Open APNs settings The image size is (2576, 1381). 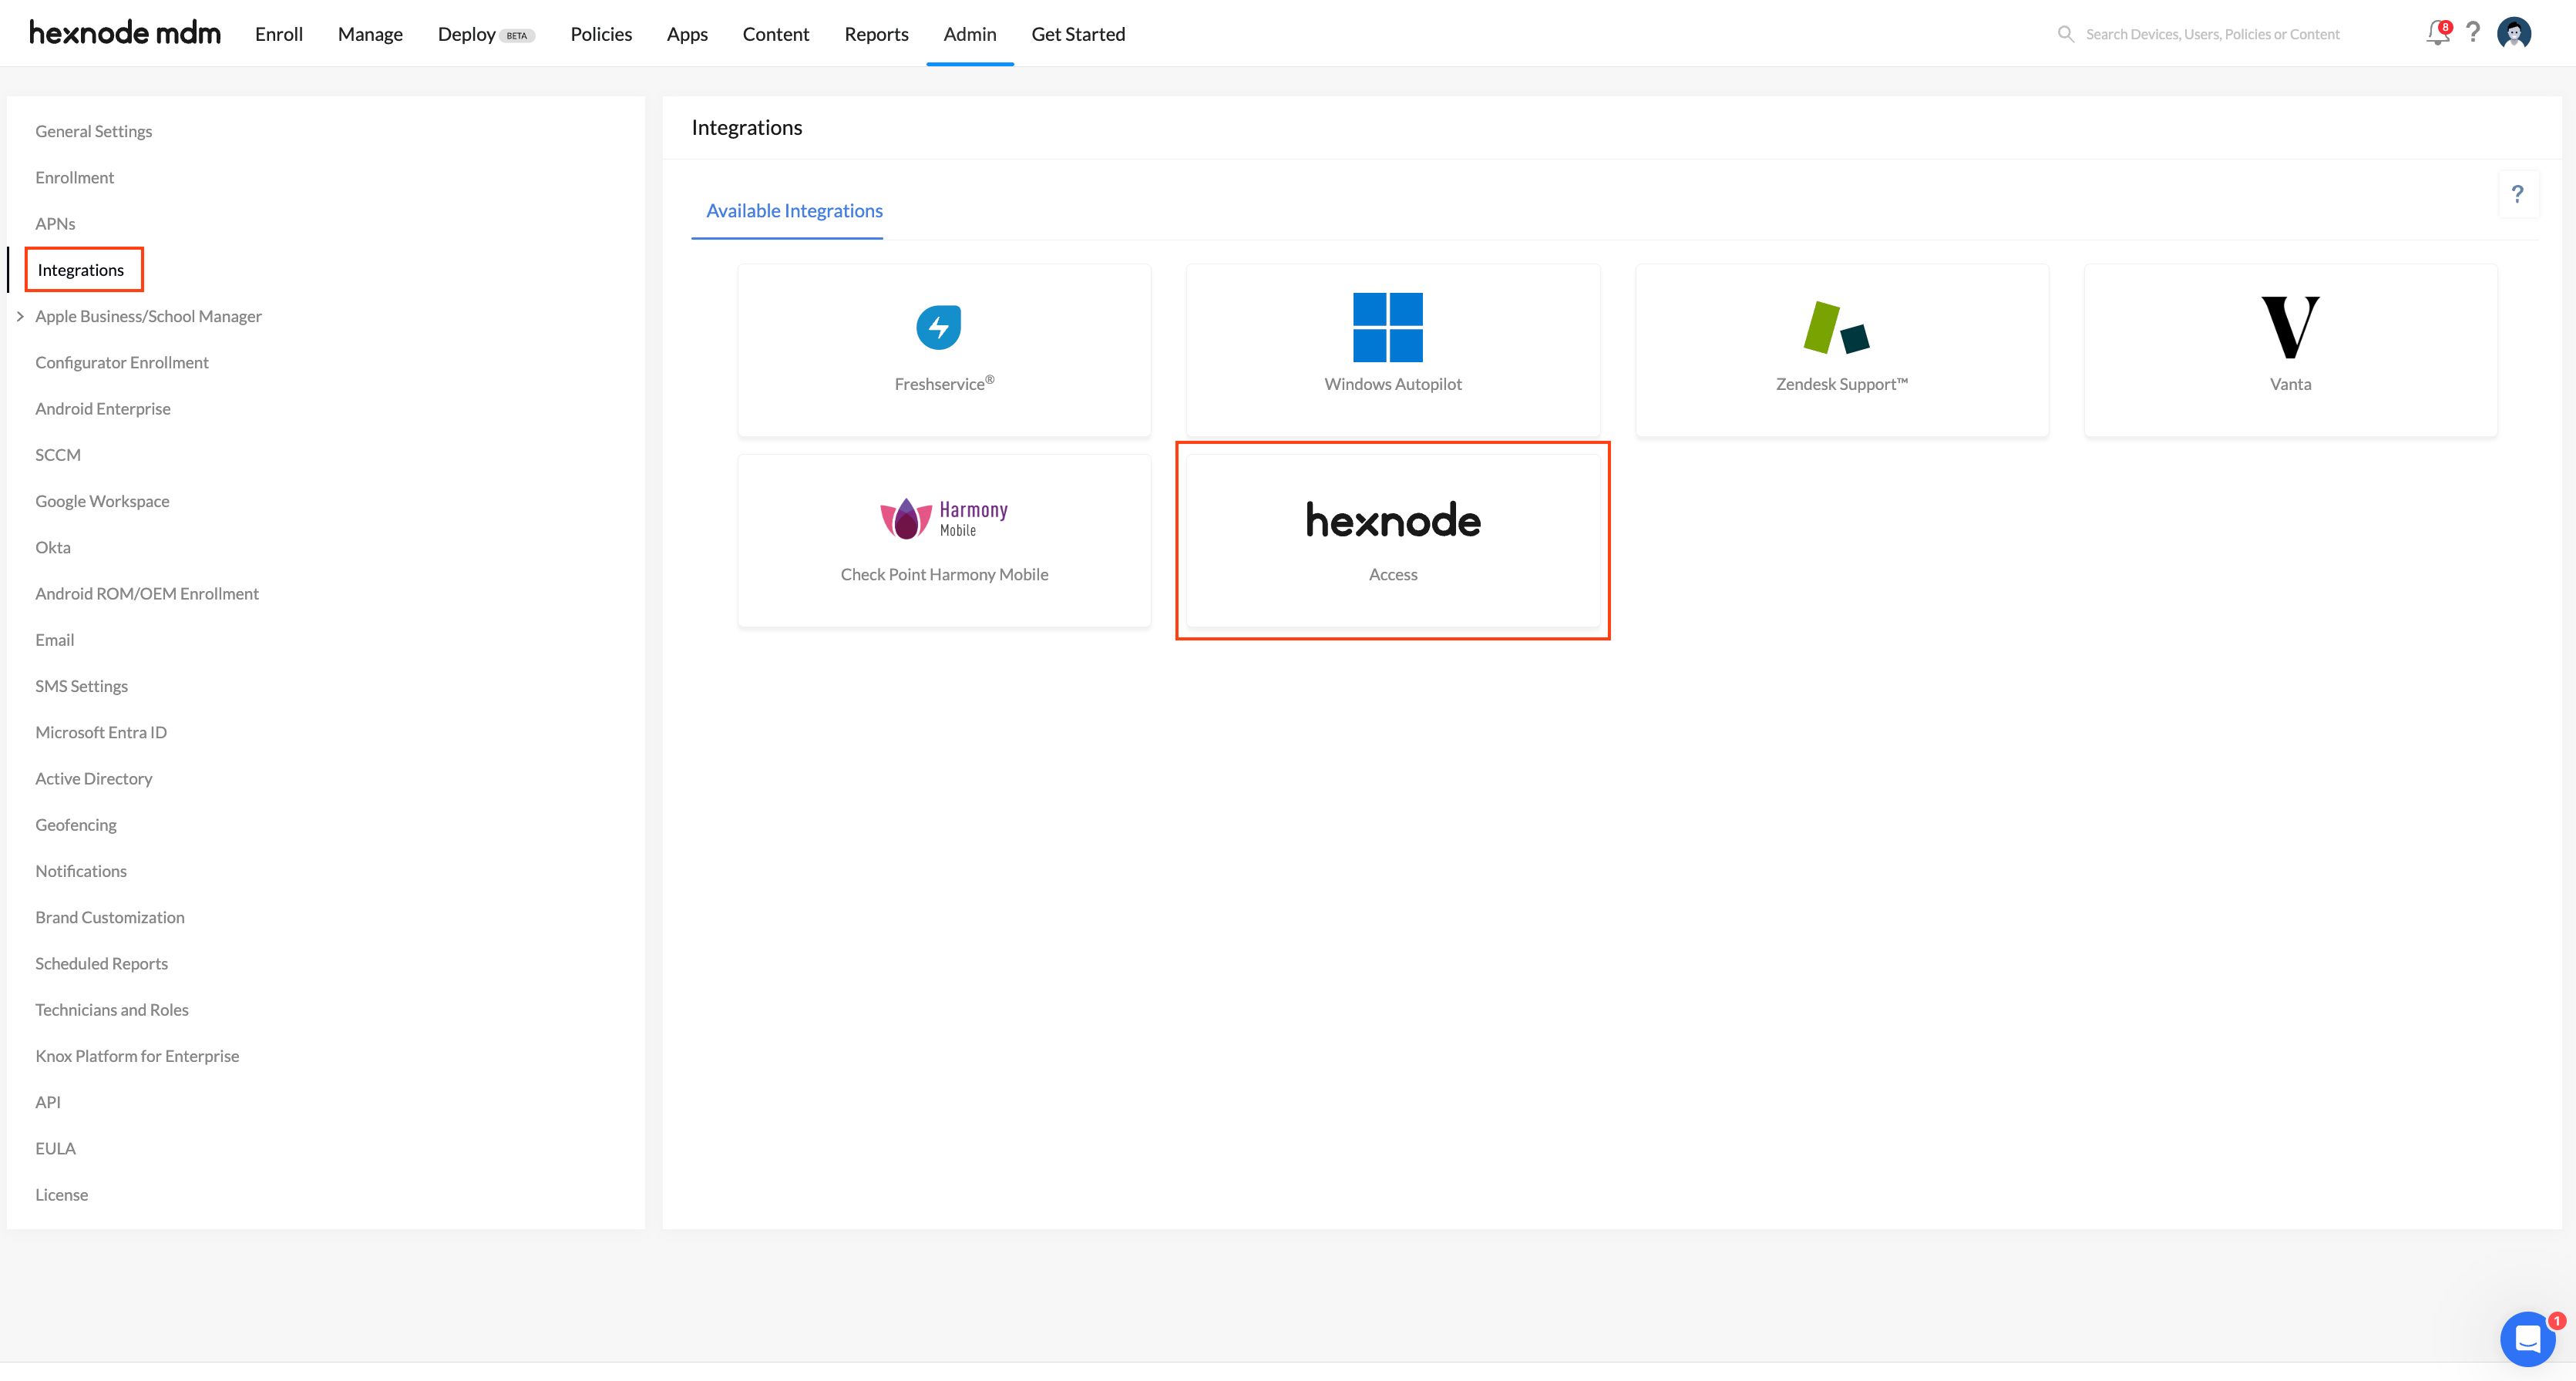(x=55, y=223)
